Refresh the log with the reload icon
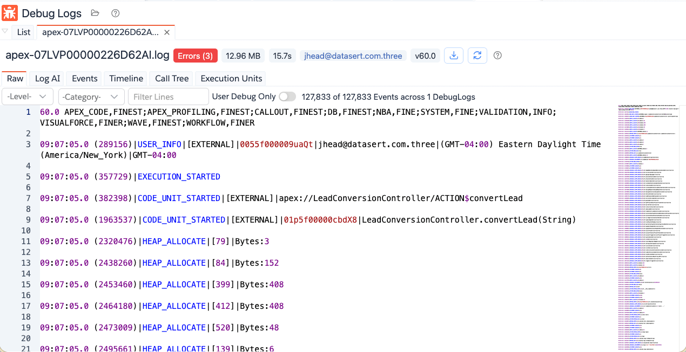The width and height of the screenshot is (686, 352). pos(477,56)
